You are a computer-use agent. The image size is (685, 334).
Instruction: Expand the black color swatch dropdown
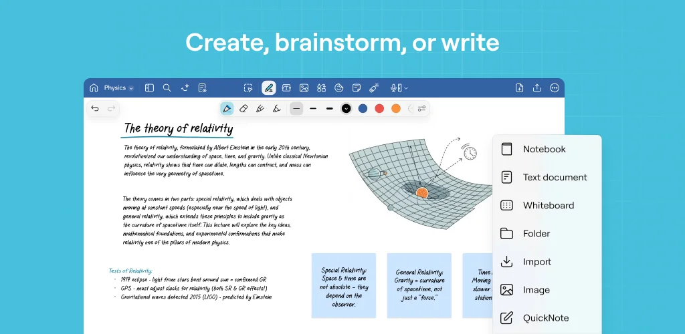click(x=346, y=109)
